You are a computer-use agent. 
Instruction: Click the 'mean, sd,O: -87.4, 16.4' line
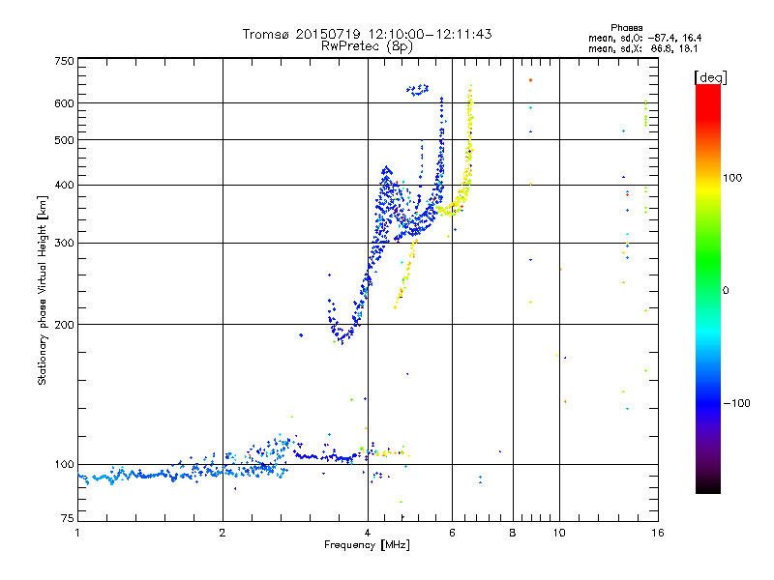[644, 38]
